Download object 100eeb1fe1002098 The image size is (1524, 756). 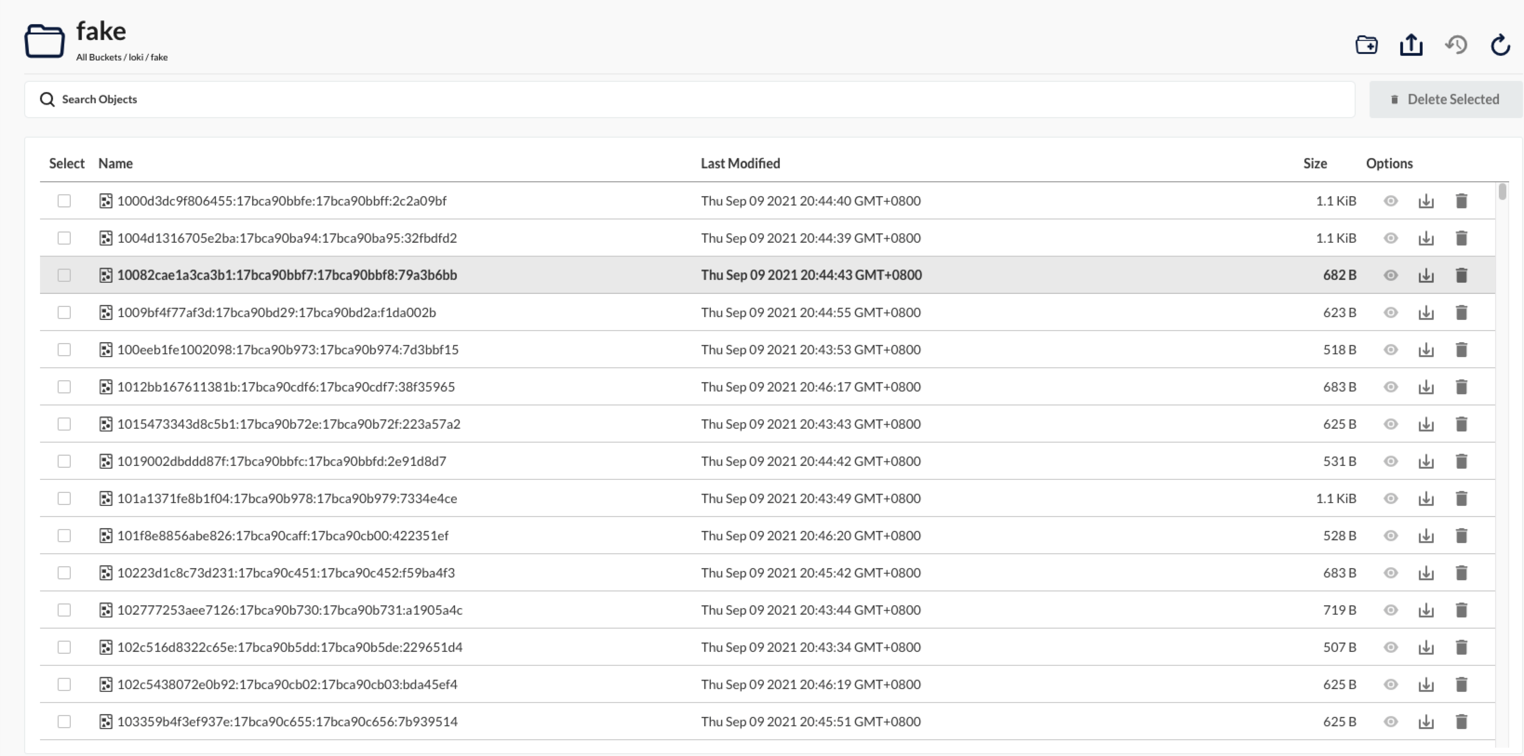(1426, 350)
